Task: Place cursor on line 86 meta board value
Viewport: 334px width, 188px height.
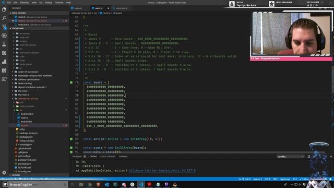Action: pyautogui.click(x=122, y=126)
